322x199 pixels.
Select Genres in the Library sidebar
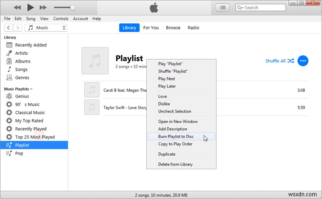22,78
